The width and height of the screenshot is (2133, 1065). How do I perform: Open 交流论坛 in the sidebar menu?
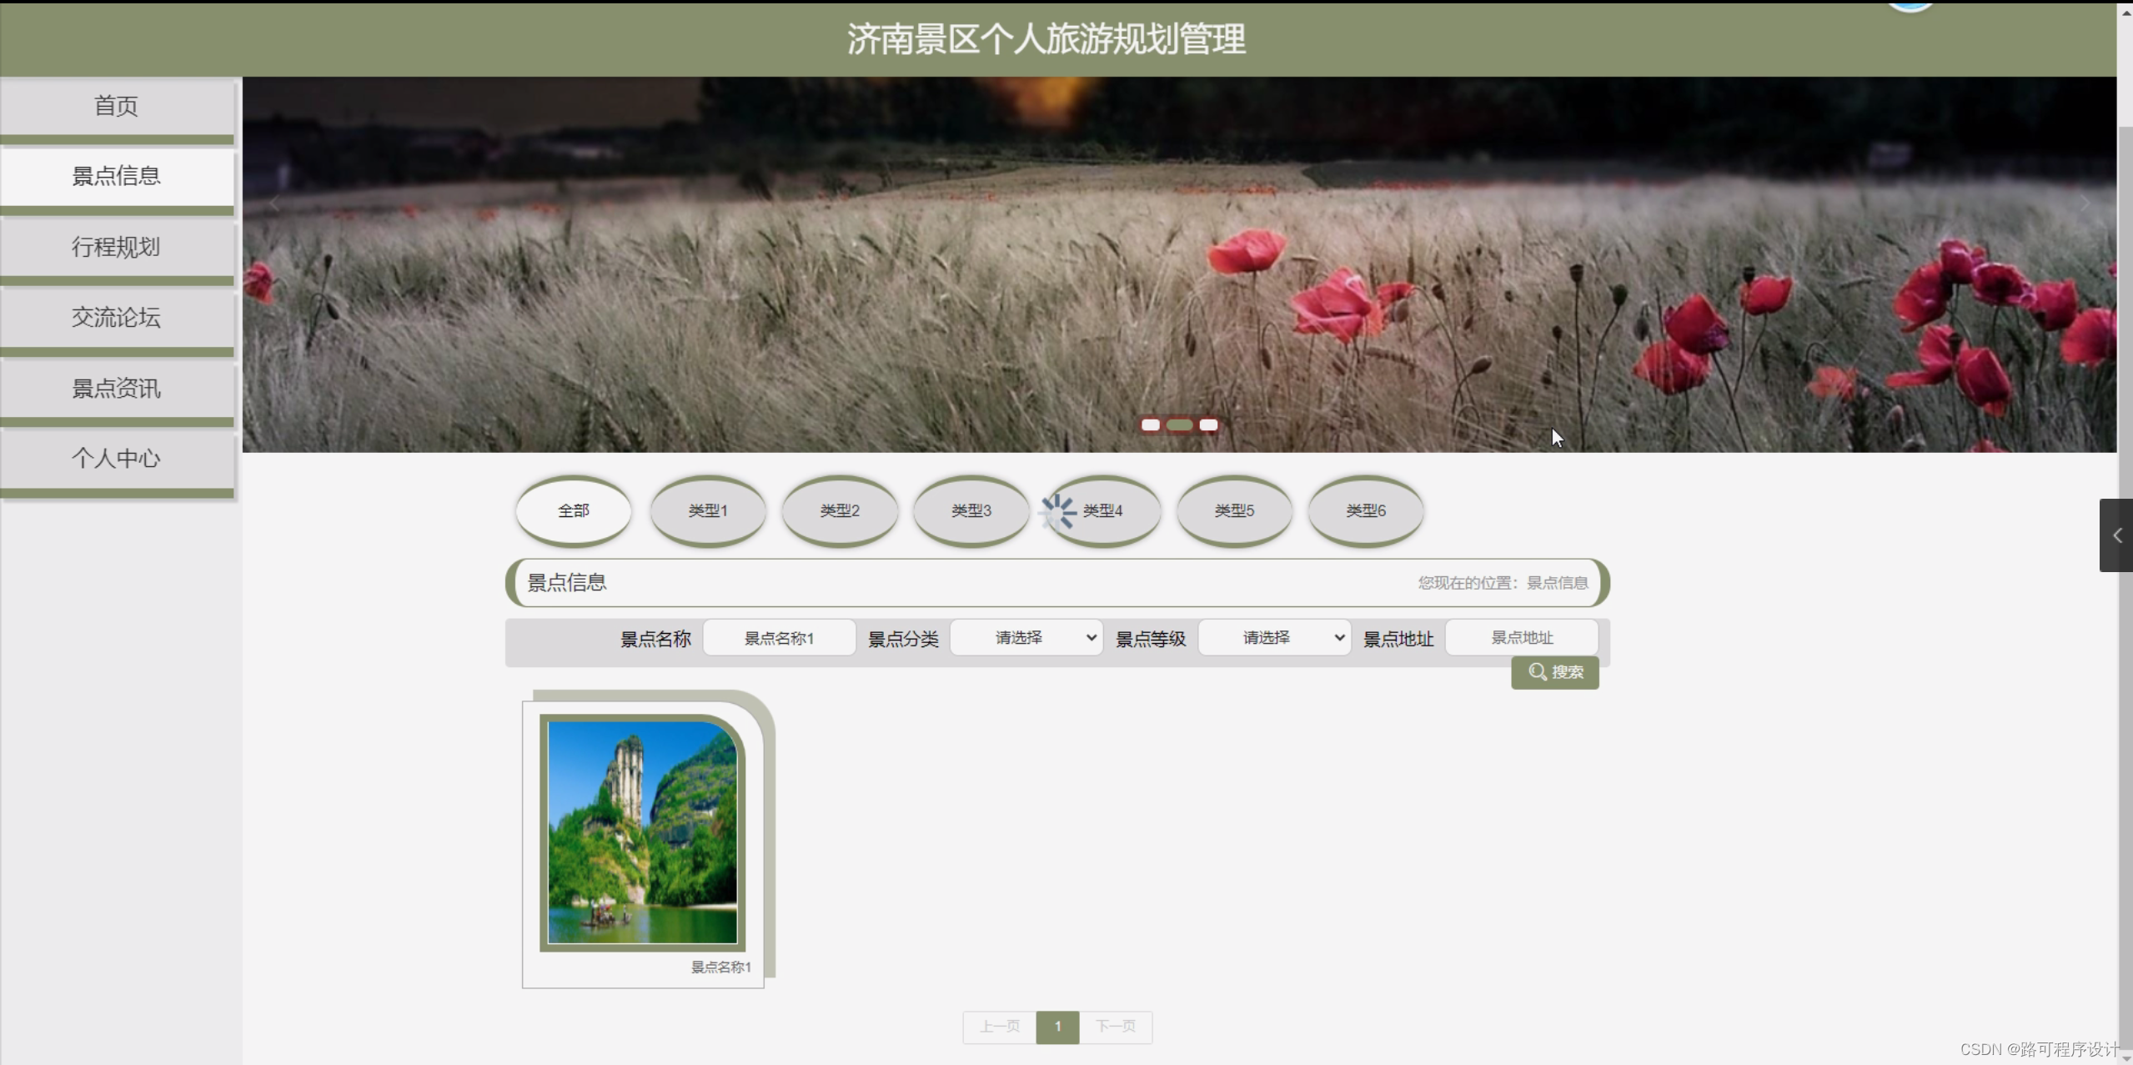[x=116, y=318]
